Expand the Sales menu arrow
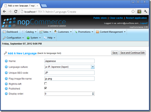151x112 pixels. click(50, 32)
